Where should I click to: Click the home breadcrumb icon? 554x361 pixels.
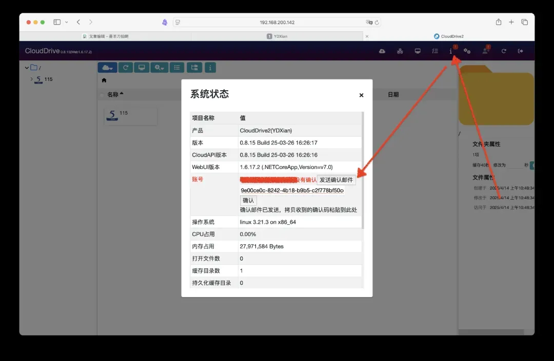104,80
